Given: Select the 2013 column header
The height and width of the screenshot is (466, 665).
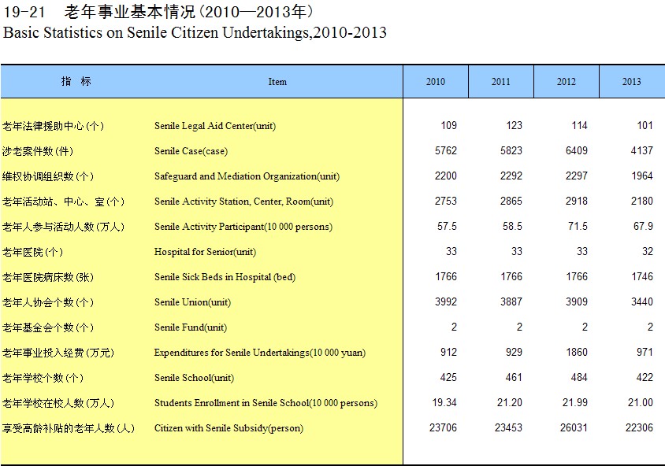Looking at the screenshot, I should point(631,82).
